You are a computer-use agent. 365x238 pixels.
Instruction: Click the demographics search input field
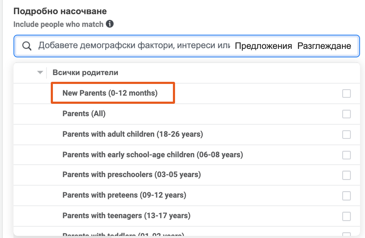pos(135,46)
